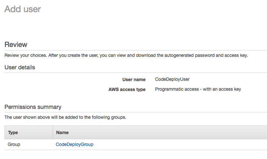Sort by the Type column header

pyautogui.click(x=13, y=132)
